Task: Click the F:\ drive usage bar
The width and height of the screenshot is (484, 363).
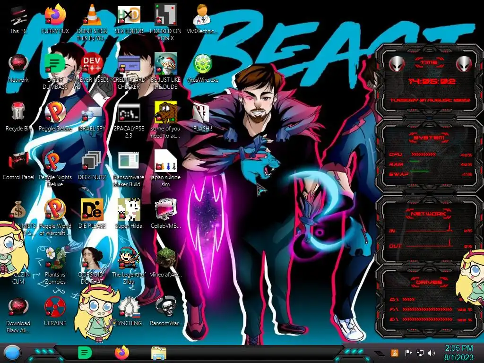Action: point(428,309)
